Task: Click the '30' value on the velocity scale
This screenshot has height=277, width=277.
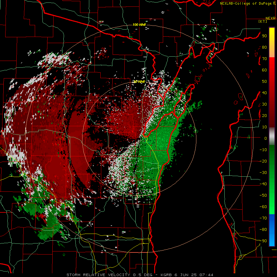Action: coord(264,104)
